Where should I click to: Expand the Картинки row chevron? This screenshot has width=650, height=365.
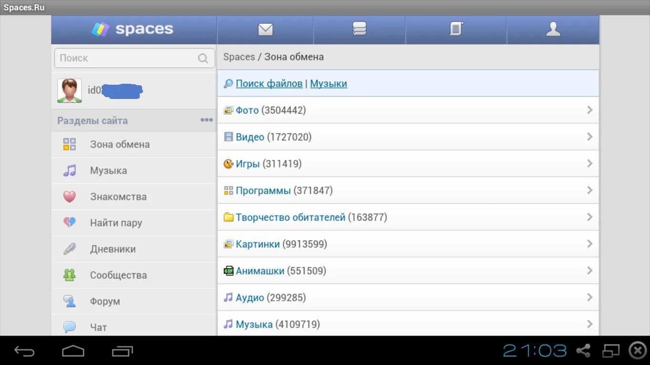point(590,244)
